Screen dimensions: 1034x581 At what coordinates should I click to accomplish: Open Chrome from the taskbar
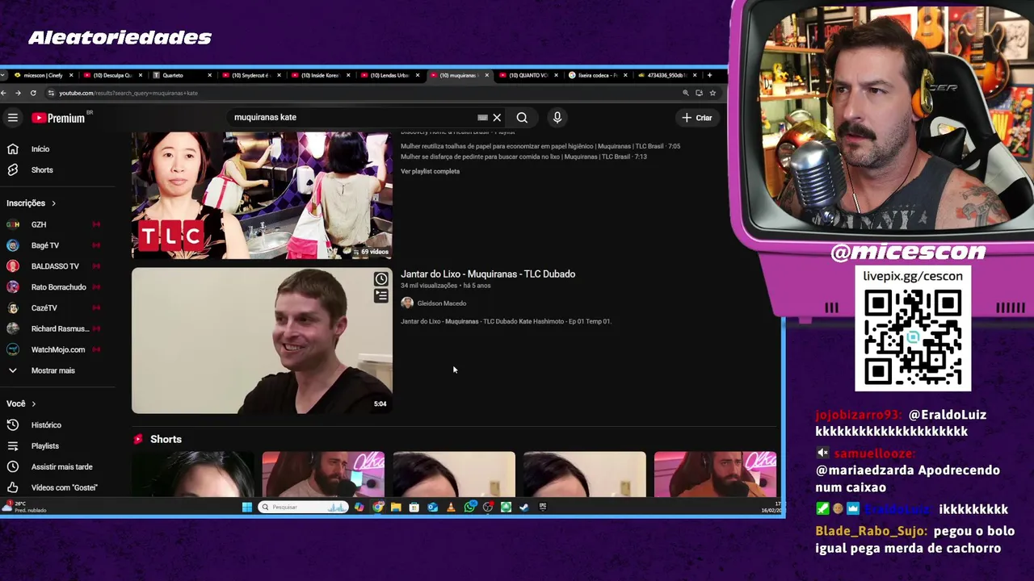[x=378, y=508]
